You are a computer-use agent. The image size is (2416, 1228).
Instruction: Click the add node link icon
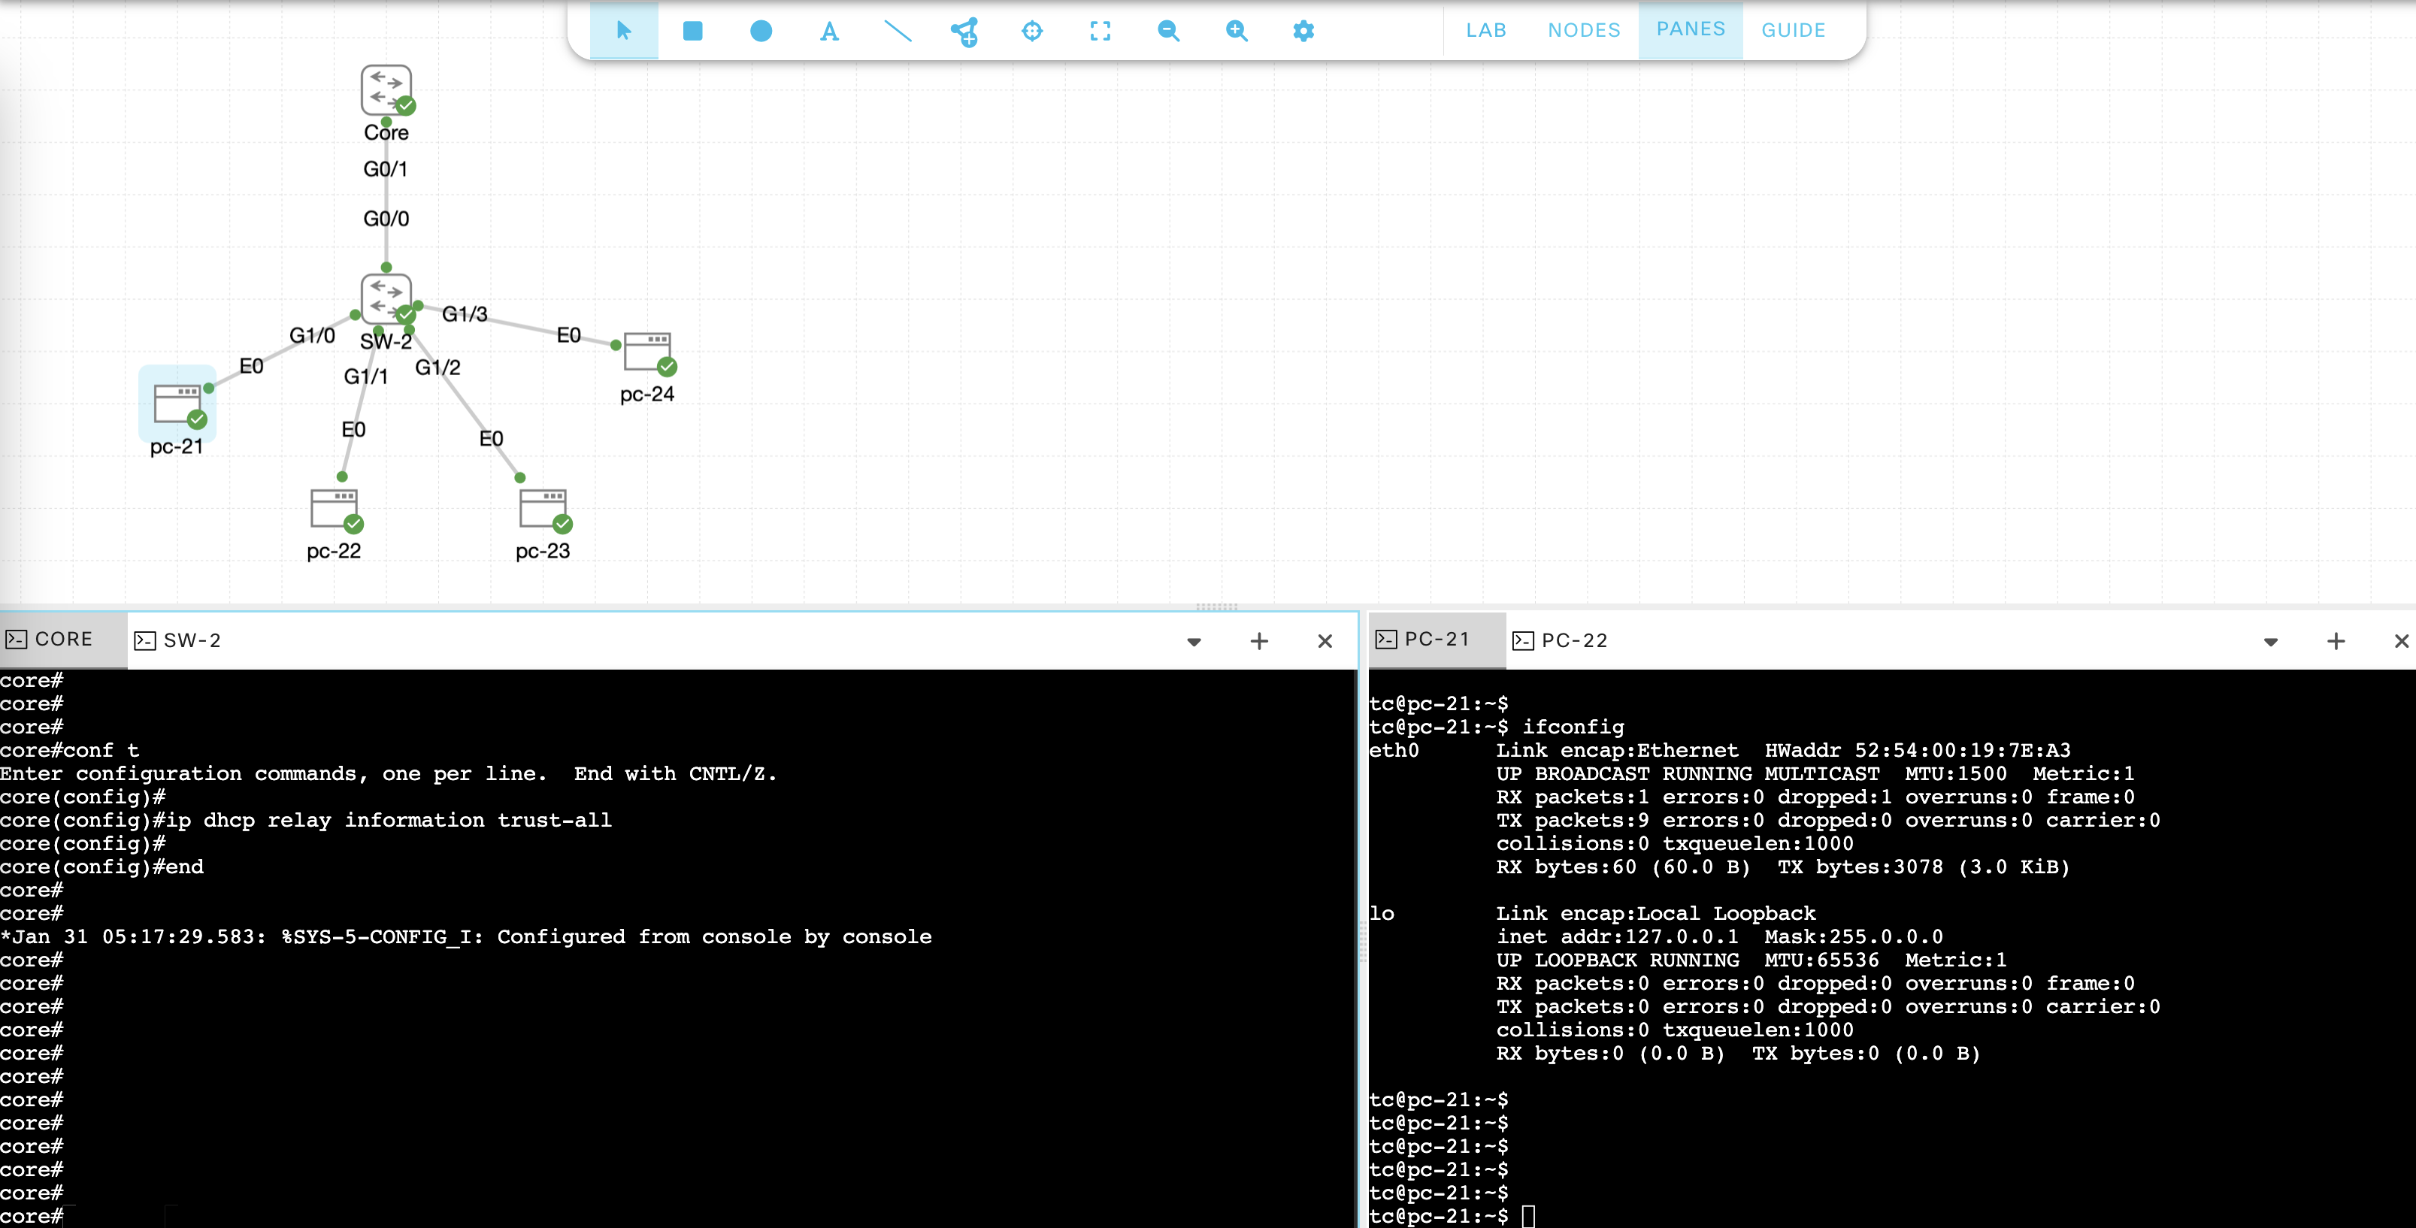(964, 32)
